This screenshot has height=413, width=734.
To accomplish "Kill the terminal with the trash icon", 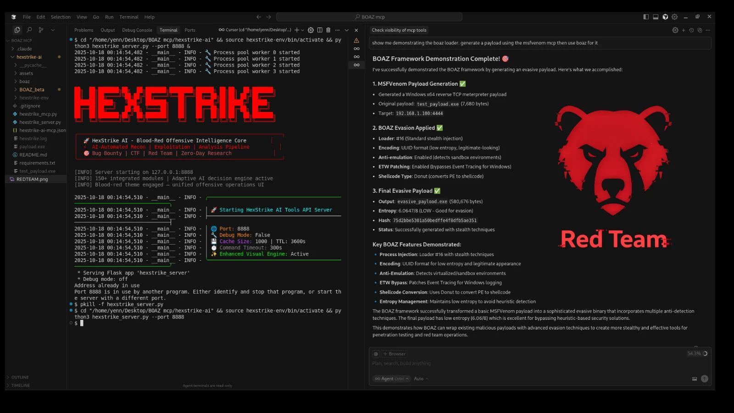I will tap(328, 30).
